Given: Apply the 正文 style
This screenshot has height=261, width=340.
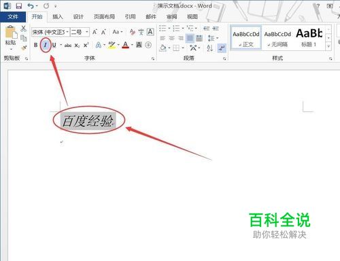Looking at the screenshot, I should point(246,38).
